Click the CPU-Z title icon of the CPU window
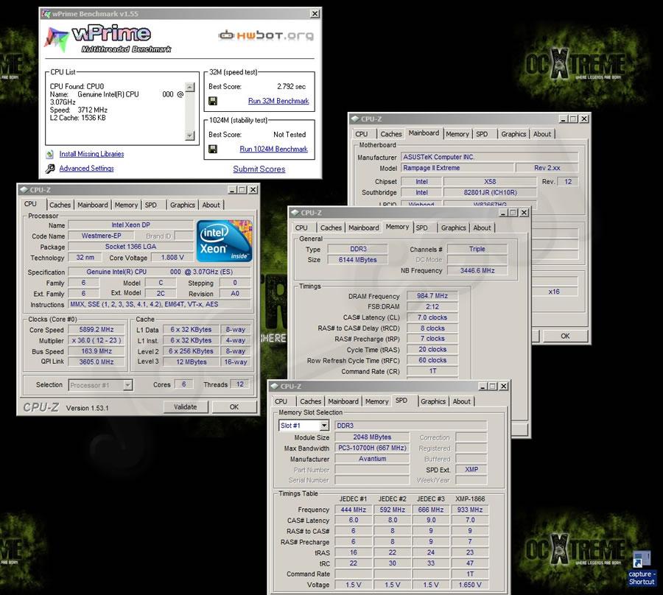The image size is (663, 595). (24, 190)
